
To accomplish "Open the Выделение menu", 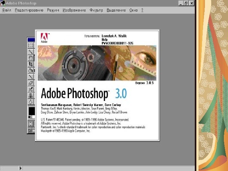I will [116, 10].
